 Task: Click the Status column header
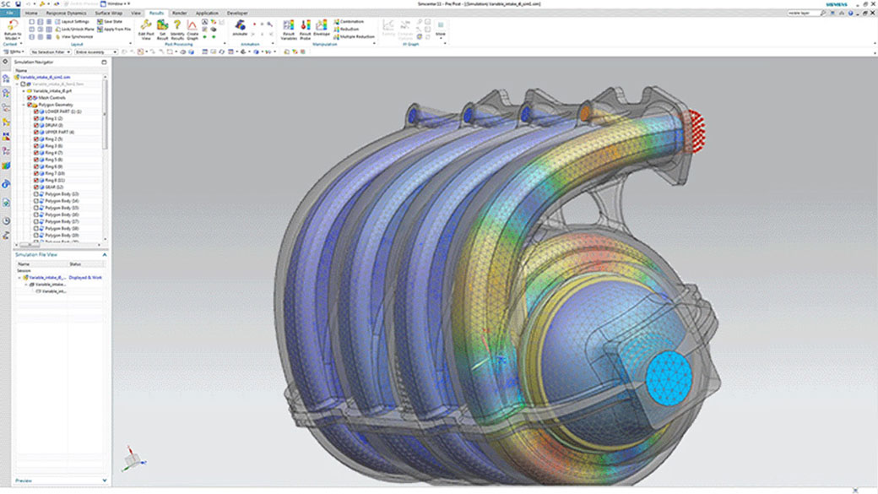(x=75, y=263)
